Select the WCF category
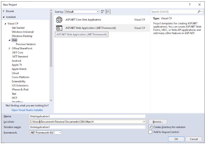Screen dimensions: 206x144 click(14, 98)
